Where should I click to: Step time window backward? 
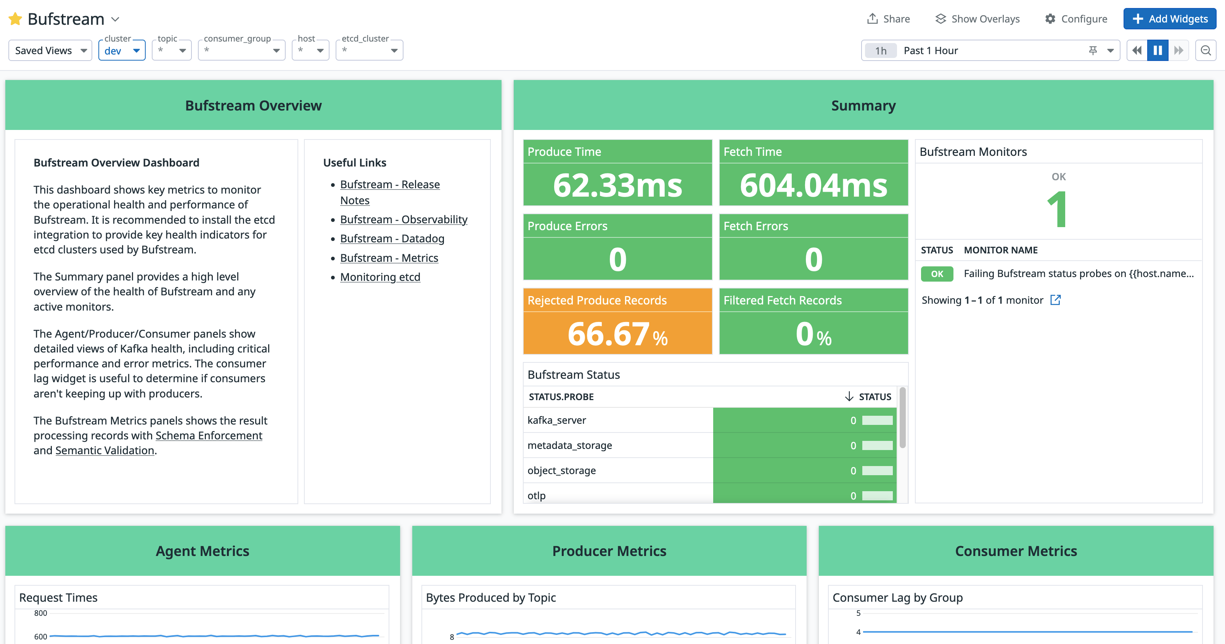click(x=1137, y=50)
